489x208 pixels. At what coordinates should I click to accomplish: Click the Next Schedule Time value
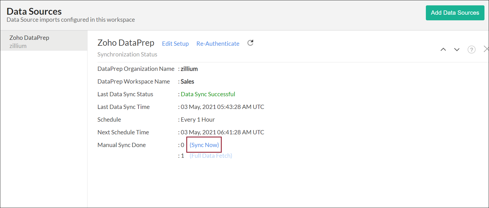pyautogui.click(x=222, y=132)
